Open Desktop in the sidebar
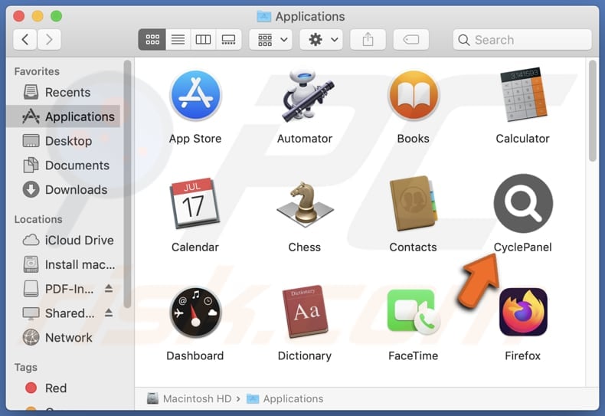The image size is (605, 416). (x=64, y=141)
